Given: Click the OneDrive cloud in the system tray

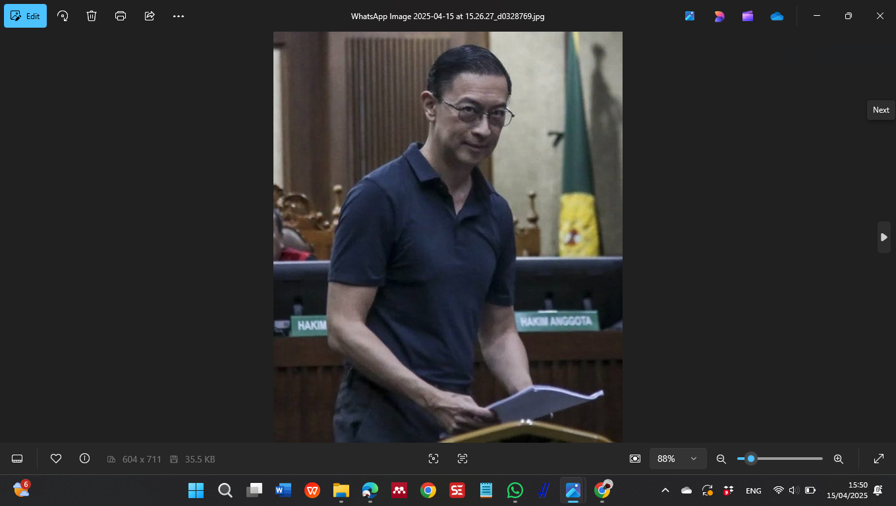Looking at the screenshot, I should click(x=686, y=490).
